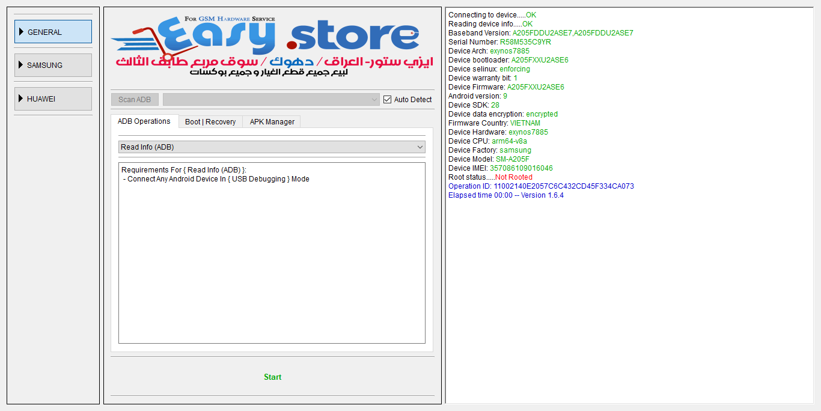The image size is (821, 411).
Task: Click the requirements text box
Action: [x=272, y=253]
